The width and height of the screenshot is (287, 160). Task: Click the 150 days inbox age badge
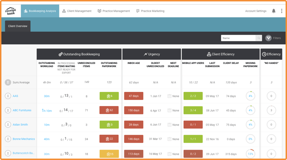tap(134, 110)
